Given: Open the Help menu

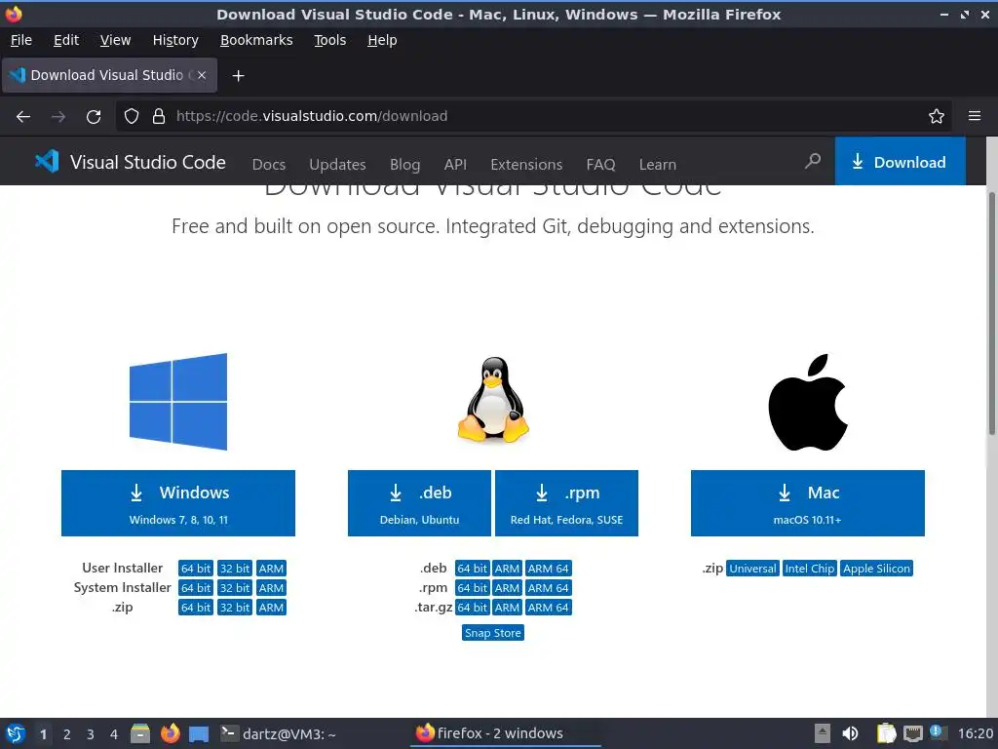Looking at the screenshot, I should tap(382, 40).
